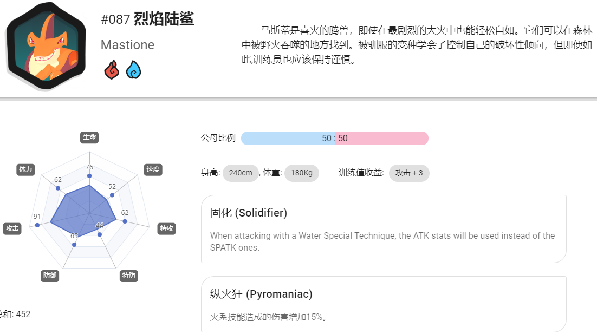Click the 240cm height chip
The width and height of the screenshot is (597, 334).
[x=241, y=173]
